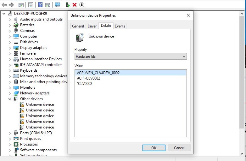The width and height of the screenshot is (246, 161).
Task: Expand the Processors category chevron
Action: (10, 145)
